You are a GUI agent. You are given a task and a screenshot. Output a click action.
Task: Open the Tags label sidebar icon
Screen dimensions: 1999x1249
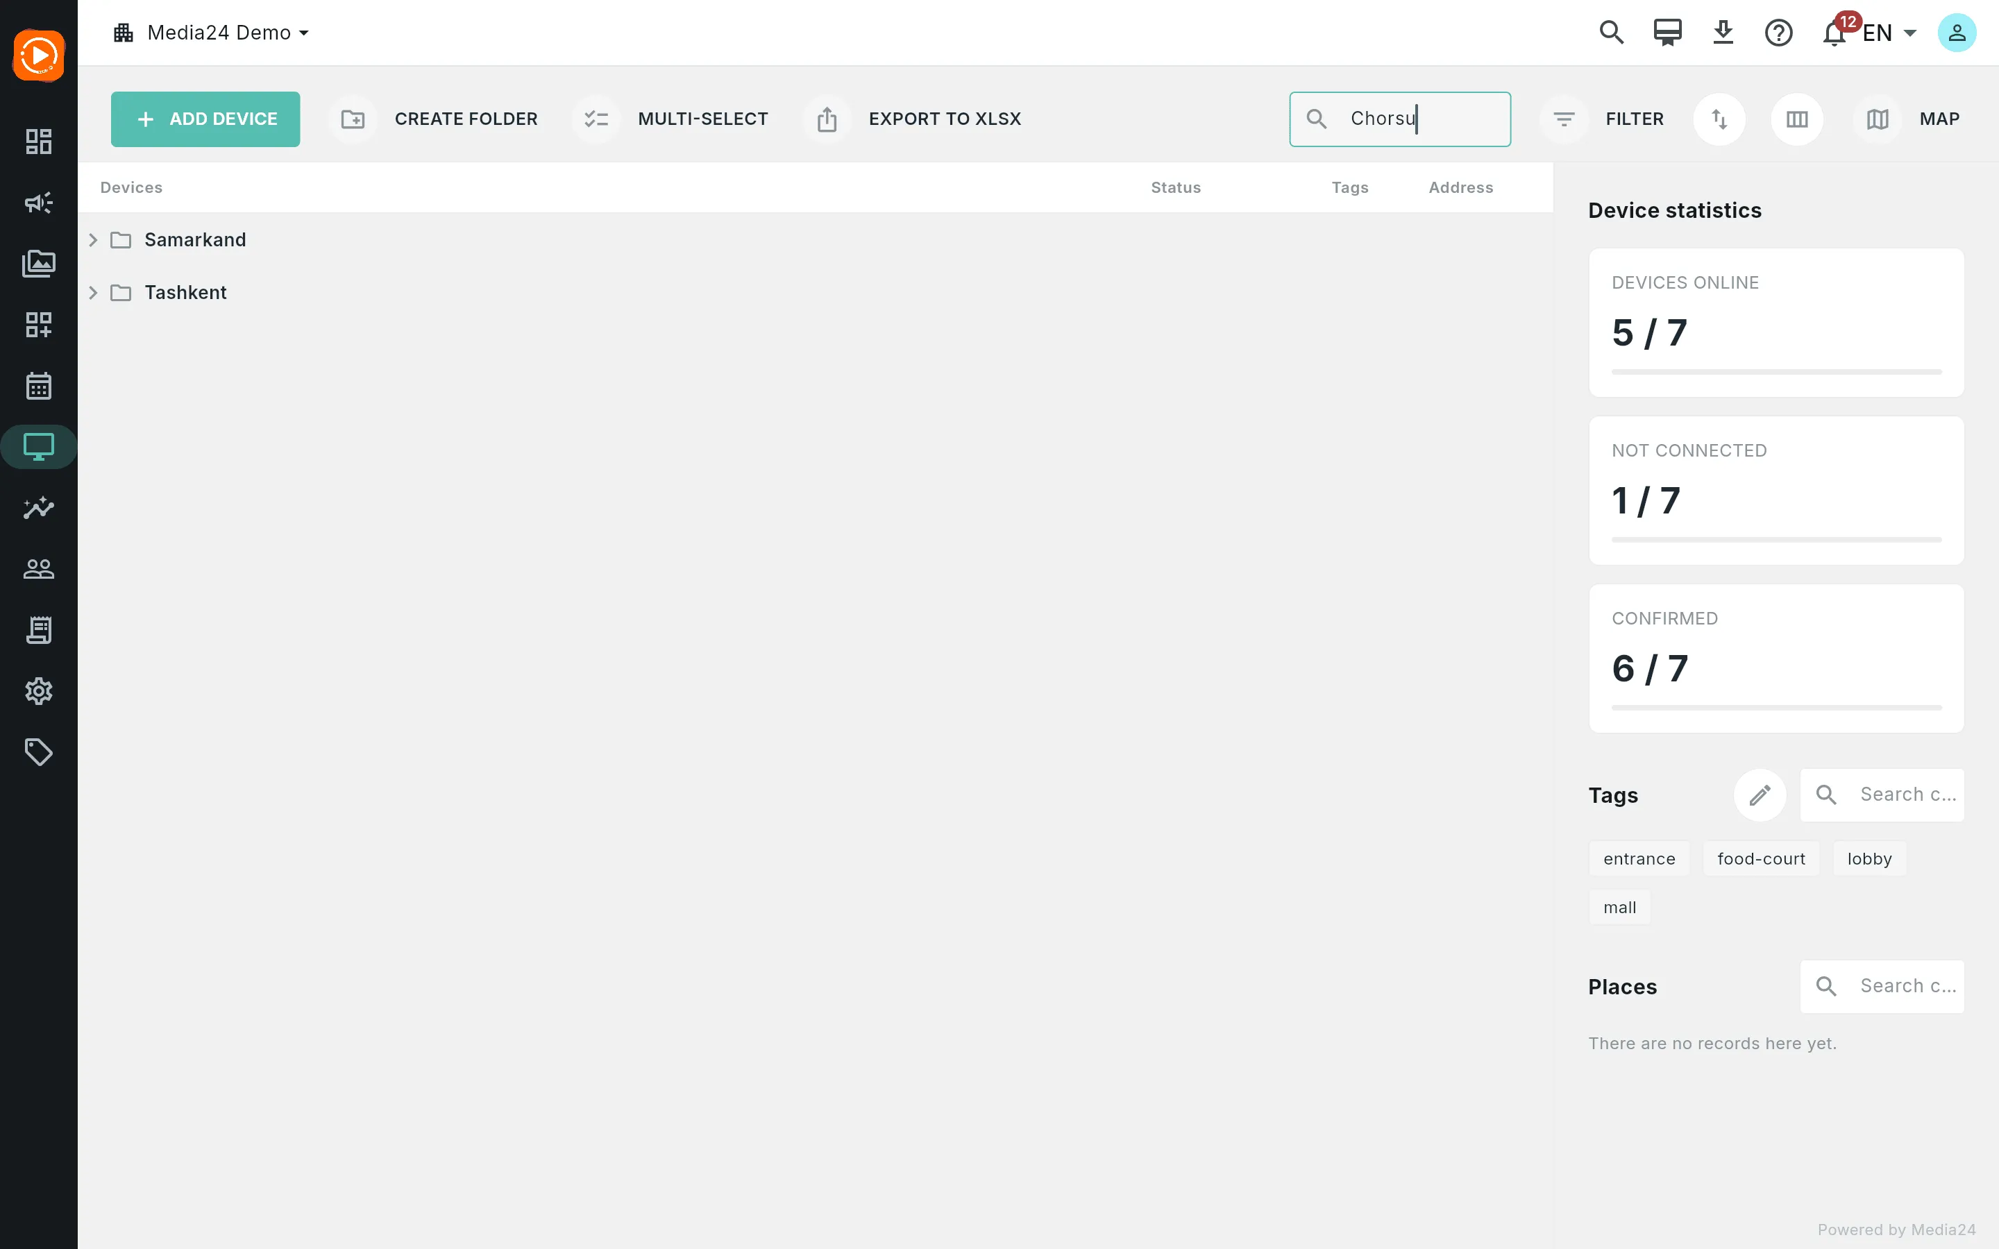coord(39,753)
